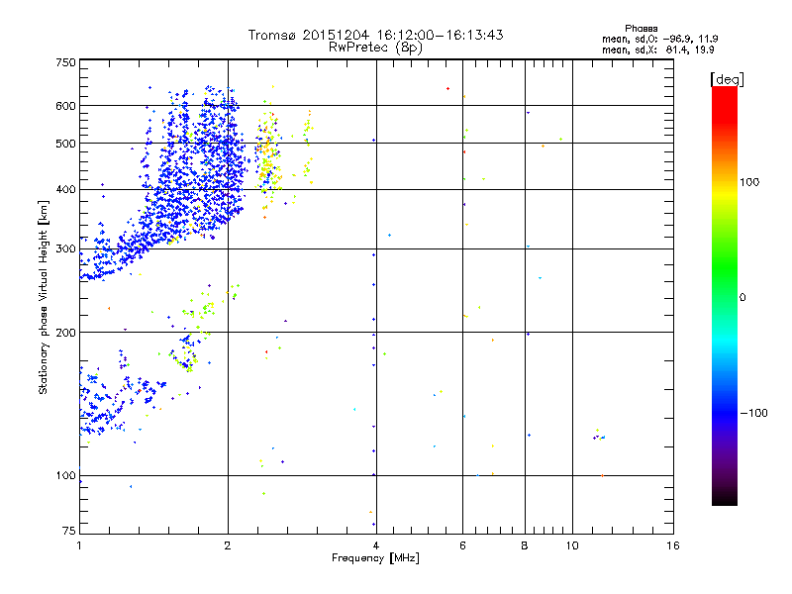Click the colorbar '-100' tick label
Image resolution: width=792 pixels, height=594 pixels.
tap(753, 413)
